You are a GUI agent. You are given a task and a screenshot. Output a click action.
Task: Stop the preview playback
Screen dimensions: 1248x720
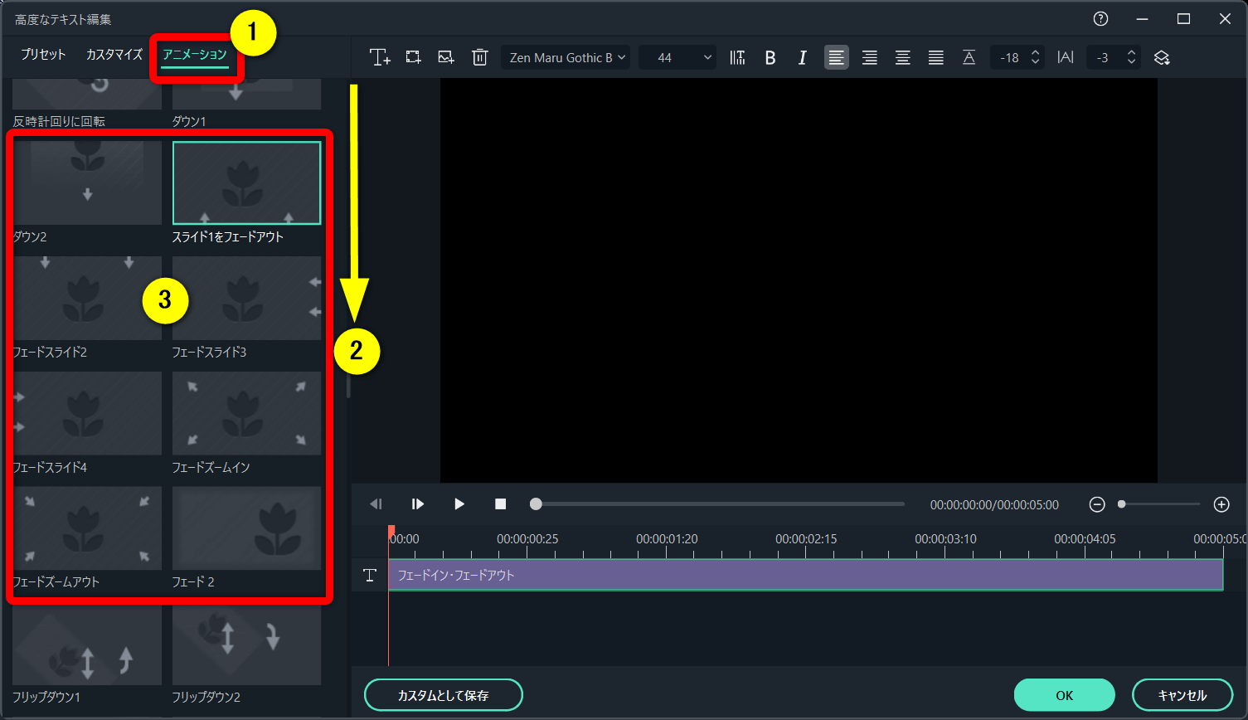click(x=500, y=504)
